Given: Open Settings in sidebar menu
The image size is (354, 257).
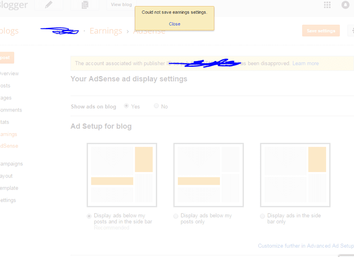Looking at the screenshot, I should pyautogui.click(x=8, y=200).
